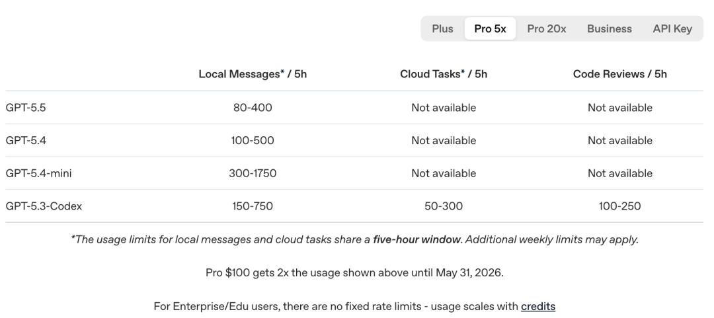The height and width of the screenshot is (318, 714).
Task: Select the Pro 5x tab
Action: click(x=490, y=28)
